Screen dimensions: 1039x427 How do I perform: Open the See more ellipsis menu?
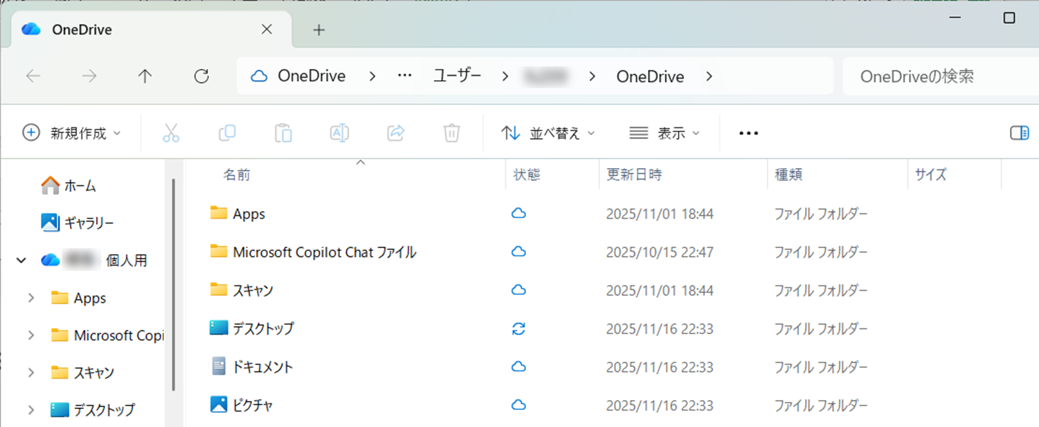[748, 133]
